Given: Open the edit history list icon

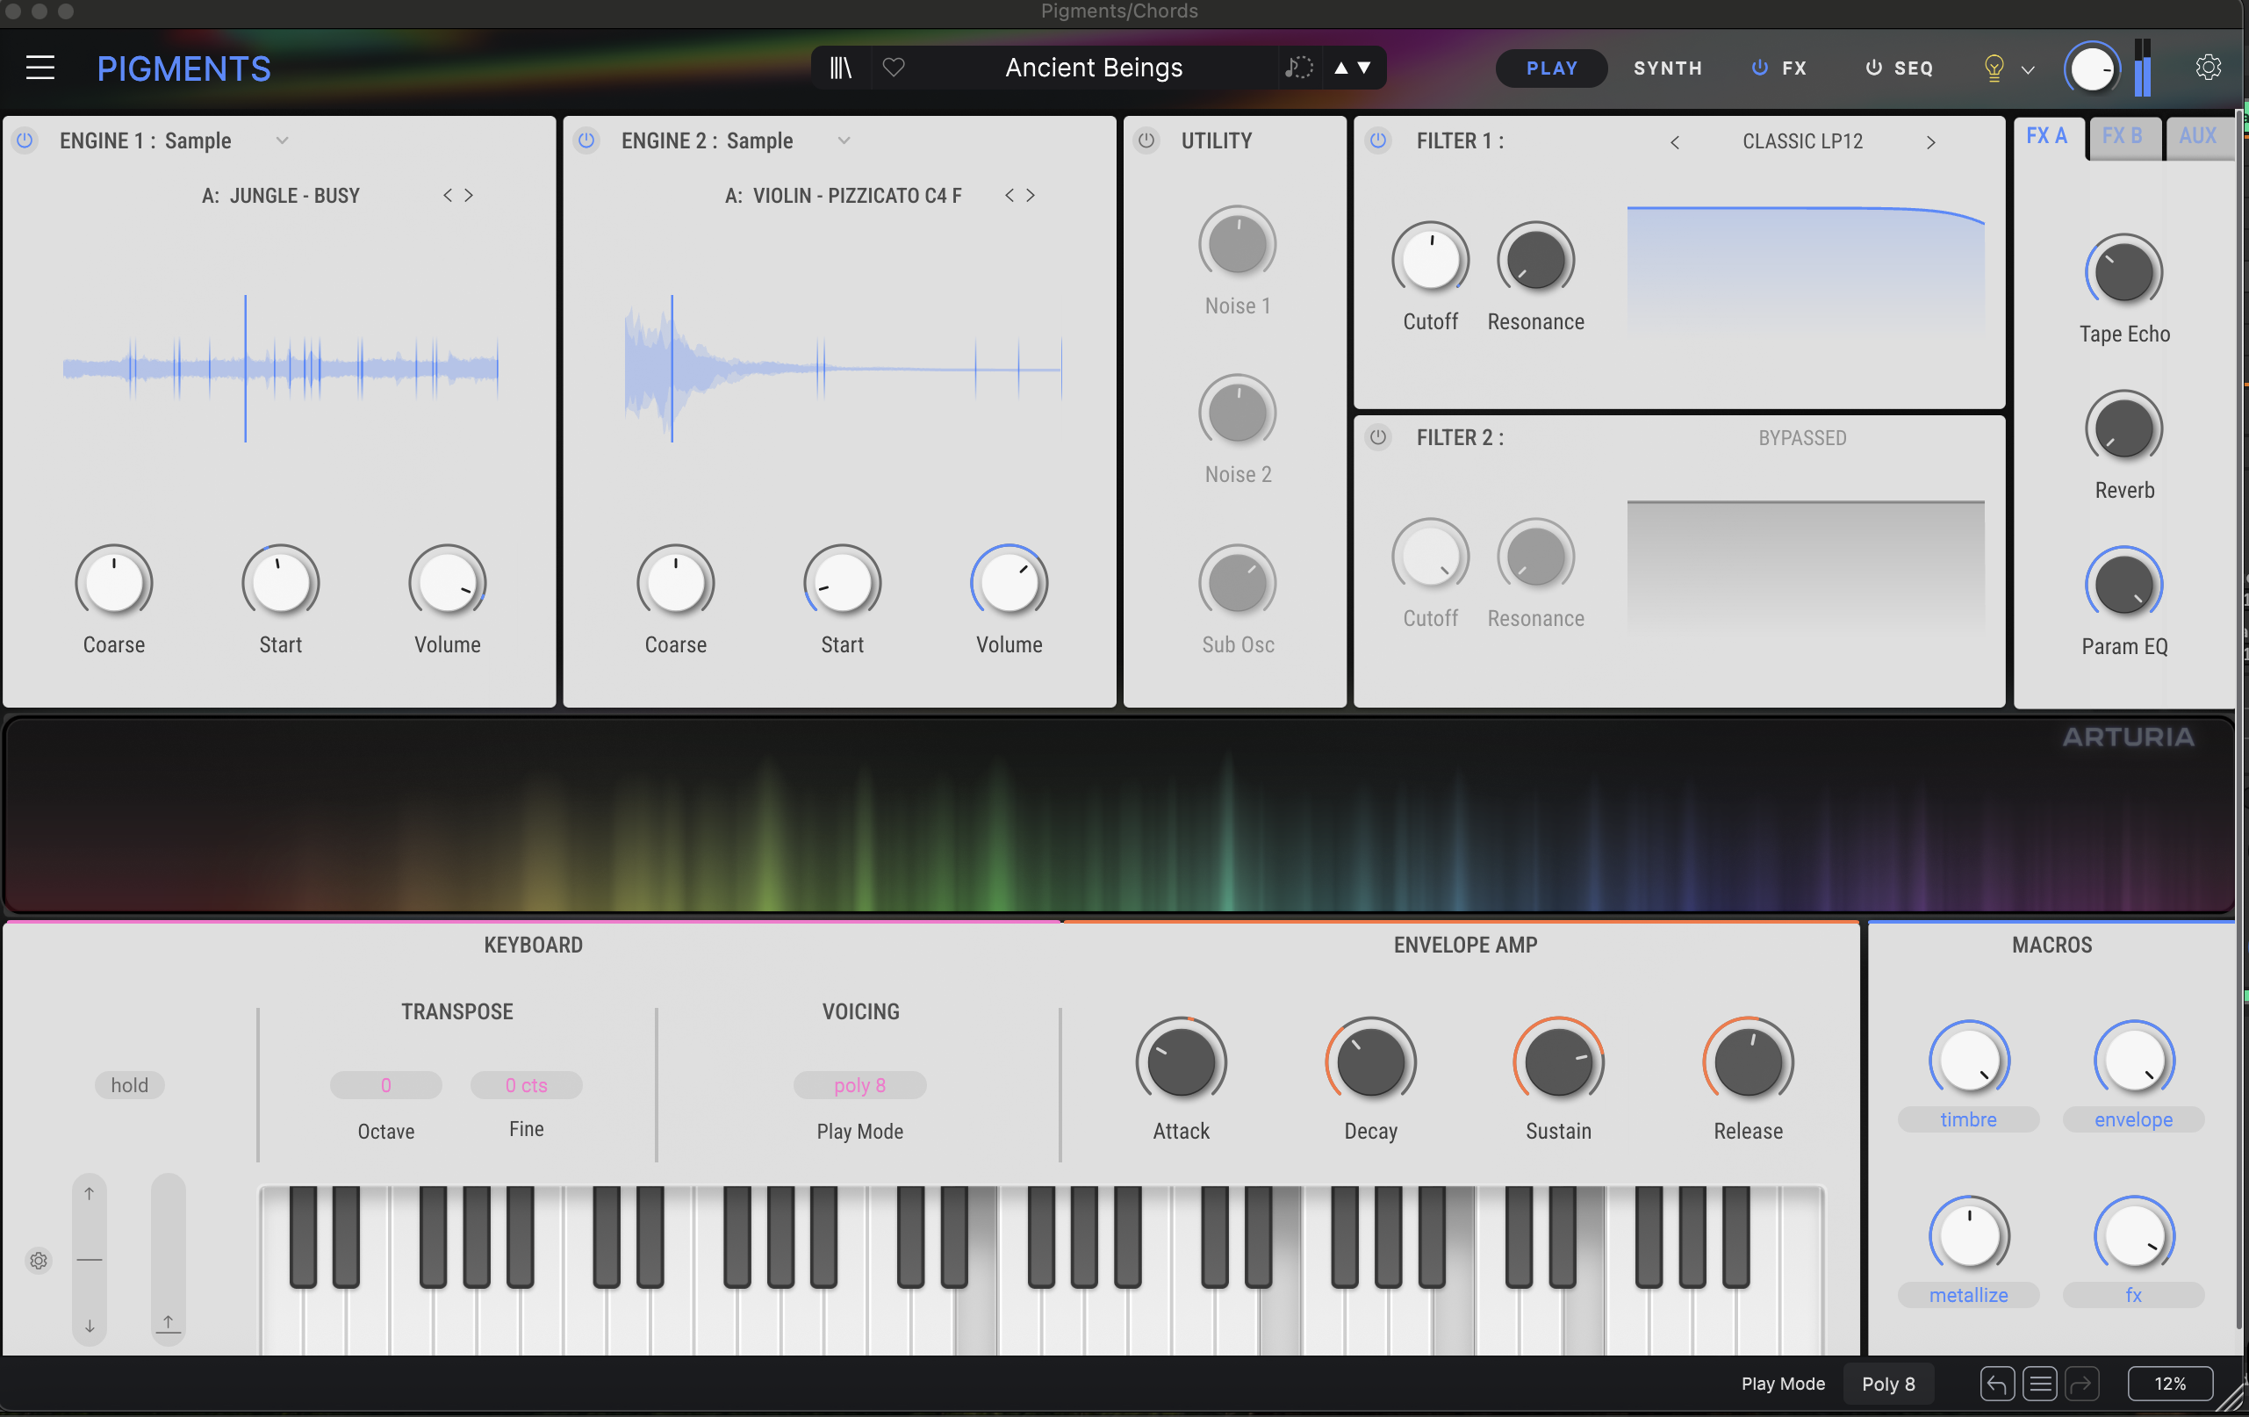Looking at the screenshot, I should (x=2040, y=1384).
